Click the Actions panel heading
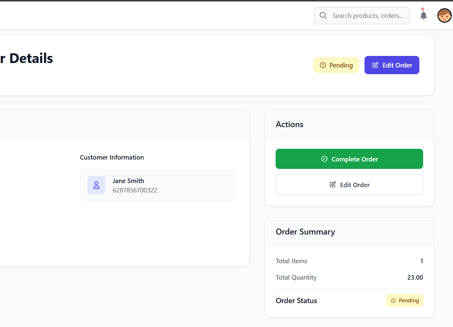The width and height of the screenshot is (453, 327). pyautogui.click(x=289, y=125)
